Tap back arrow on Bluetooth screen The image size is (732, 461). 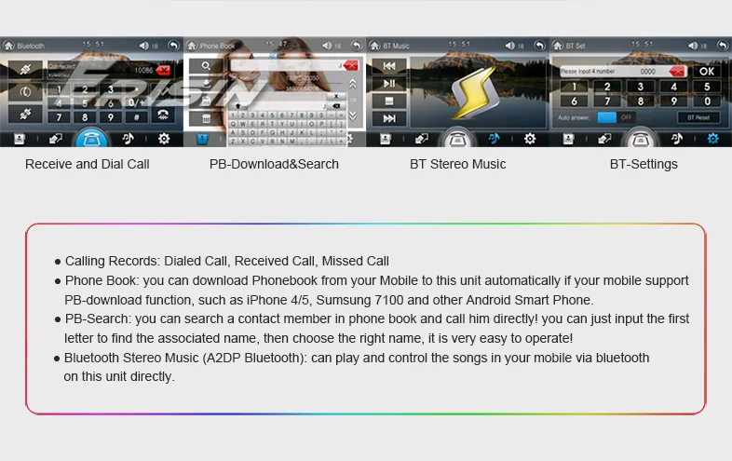[x=173, y=46]
